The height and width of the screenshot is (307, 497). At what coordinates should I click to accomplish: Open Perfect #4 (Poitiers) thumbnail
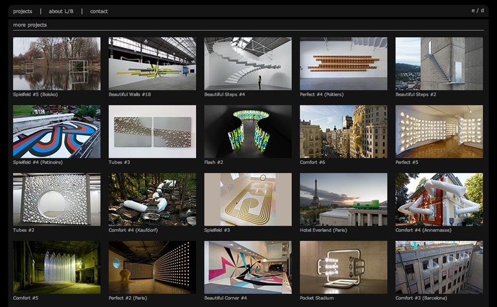coord(344,63)
